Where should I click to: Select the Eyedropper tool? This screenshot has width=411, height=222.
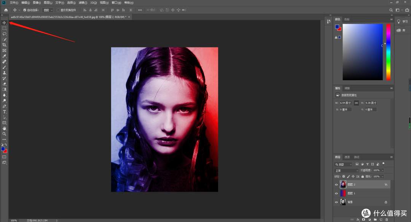[x=4, y=56]
